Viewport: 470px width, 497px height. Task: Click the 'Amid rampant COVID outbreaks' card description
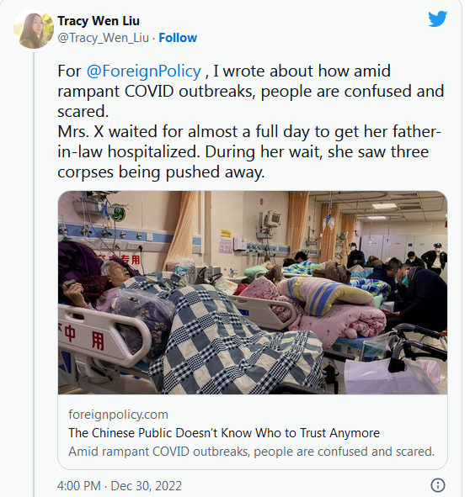point(251,452)
